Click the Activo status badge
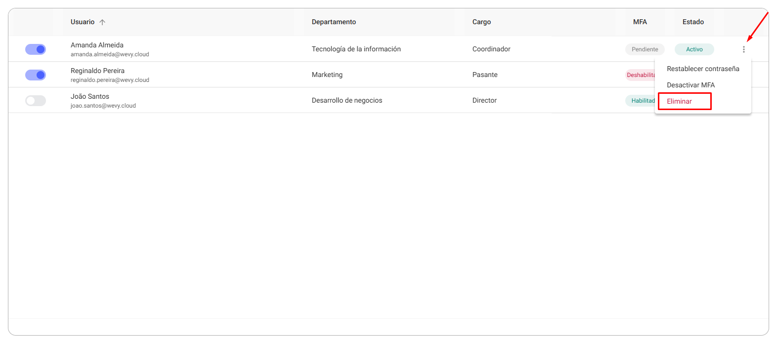776x345 pixels. point(694,49)
